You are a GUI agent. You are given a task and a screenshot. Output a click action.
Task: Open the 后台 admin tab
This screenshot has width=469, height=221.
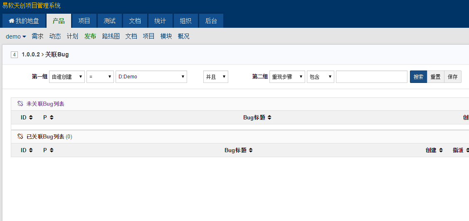[211, 21]
